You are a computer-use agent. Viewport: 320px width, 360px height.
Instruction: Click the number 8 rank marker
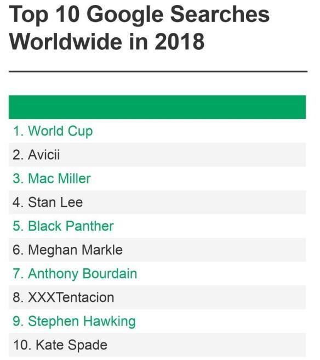[18, 297]
